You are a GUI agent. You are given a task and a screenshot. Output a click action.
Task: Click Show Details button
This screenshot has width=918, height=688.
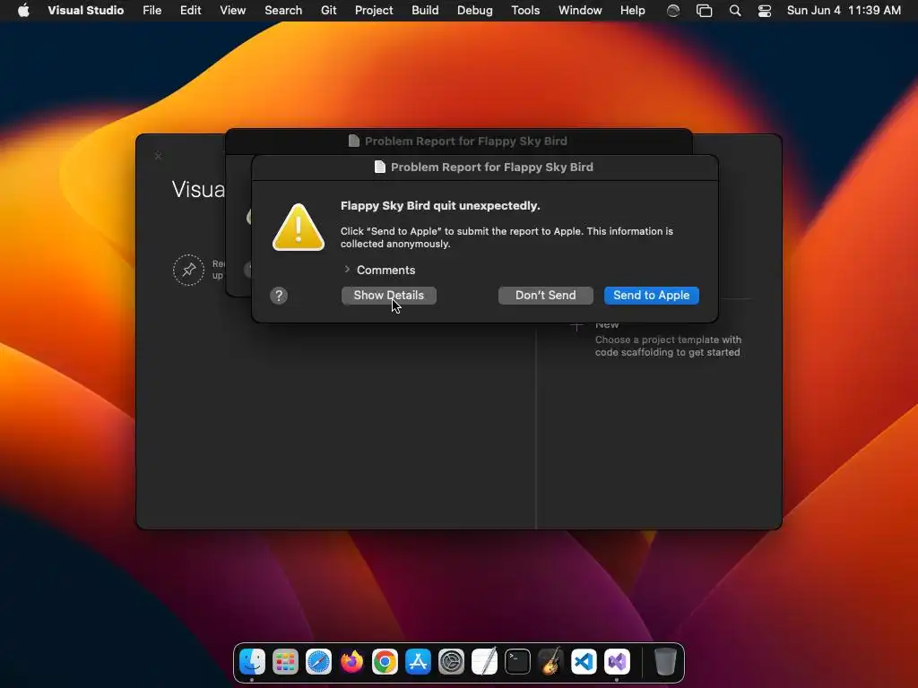(389, 296)
